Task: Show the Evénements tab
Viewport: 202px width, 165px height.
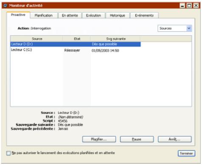Action: (x=144, y=15)
